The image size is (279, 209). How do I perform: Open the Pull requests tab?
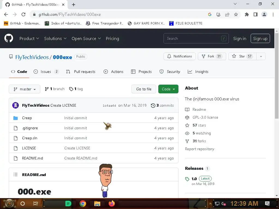[81, 72]
